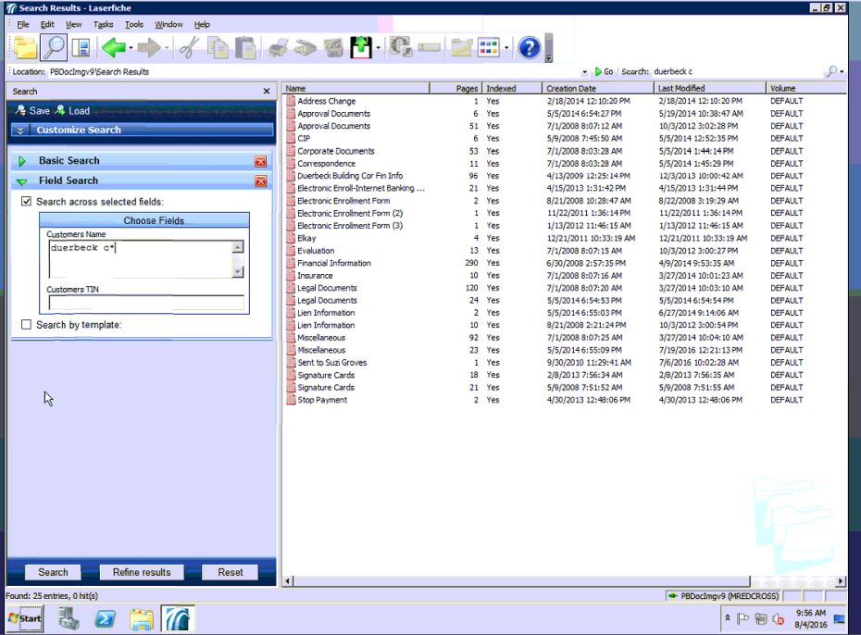Image resolution: width=861 pixels, height=635 pixels.
Task: Open the Tools menu
Action: point(134,24)
